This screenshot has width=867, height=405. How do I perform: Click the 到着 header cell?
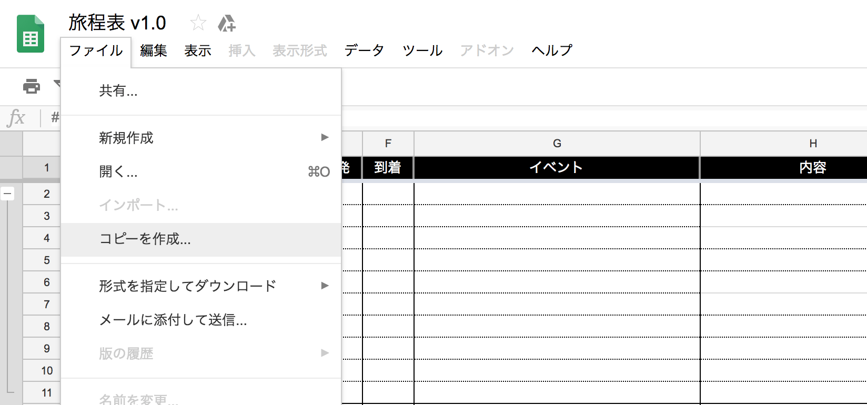coord(388,168)
